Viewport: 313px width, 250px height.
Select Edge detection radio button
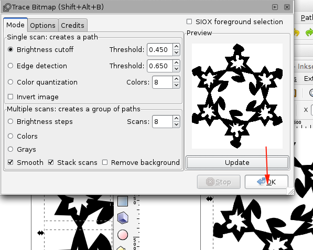click(x=10, y=66)
